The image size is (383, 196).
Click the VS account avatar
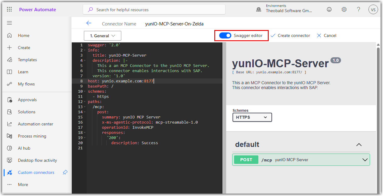click(x=373, y=9)
